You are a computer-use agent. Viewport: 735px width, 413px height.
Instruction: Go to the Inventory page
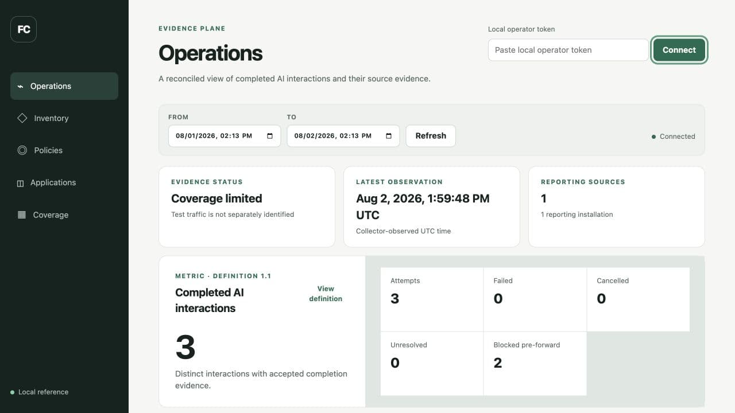click(64, 118)
